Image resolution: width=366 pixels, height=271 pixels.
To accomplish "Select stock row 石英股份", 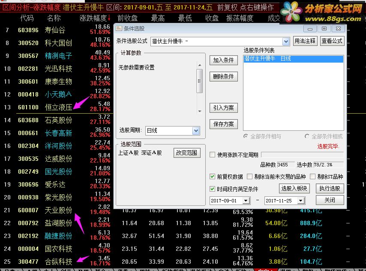I will point(58,120).
